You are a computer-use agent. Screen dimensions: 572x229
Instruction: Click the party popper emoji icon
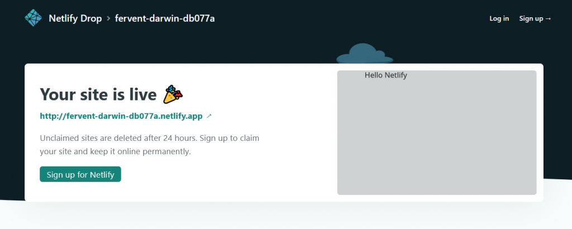[x=173, y=94]
